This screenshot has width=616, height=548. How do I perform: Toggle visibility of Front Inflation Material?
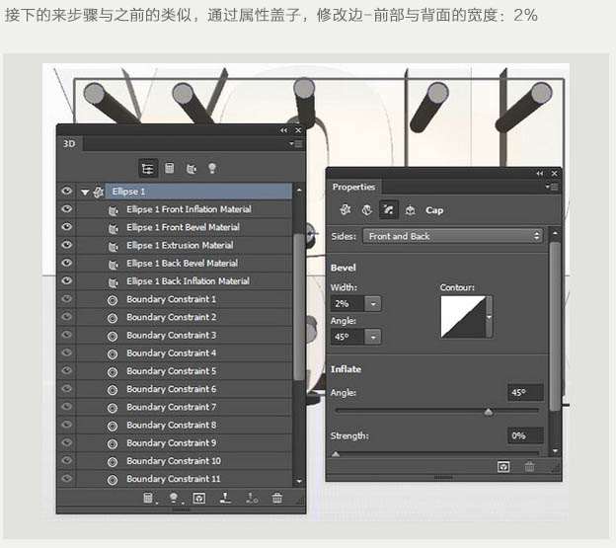tap(66, 209)
